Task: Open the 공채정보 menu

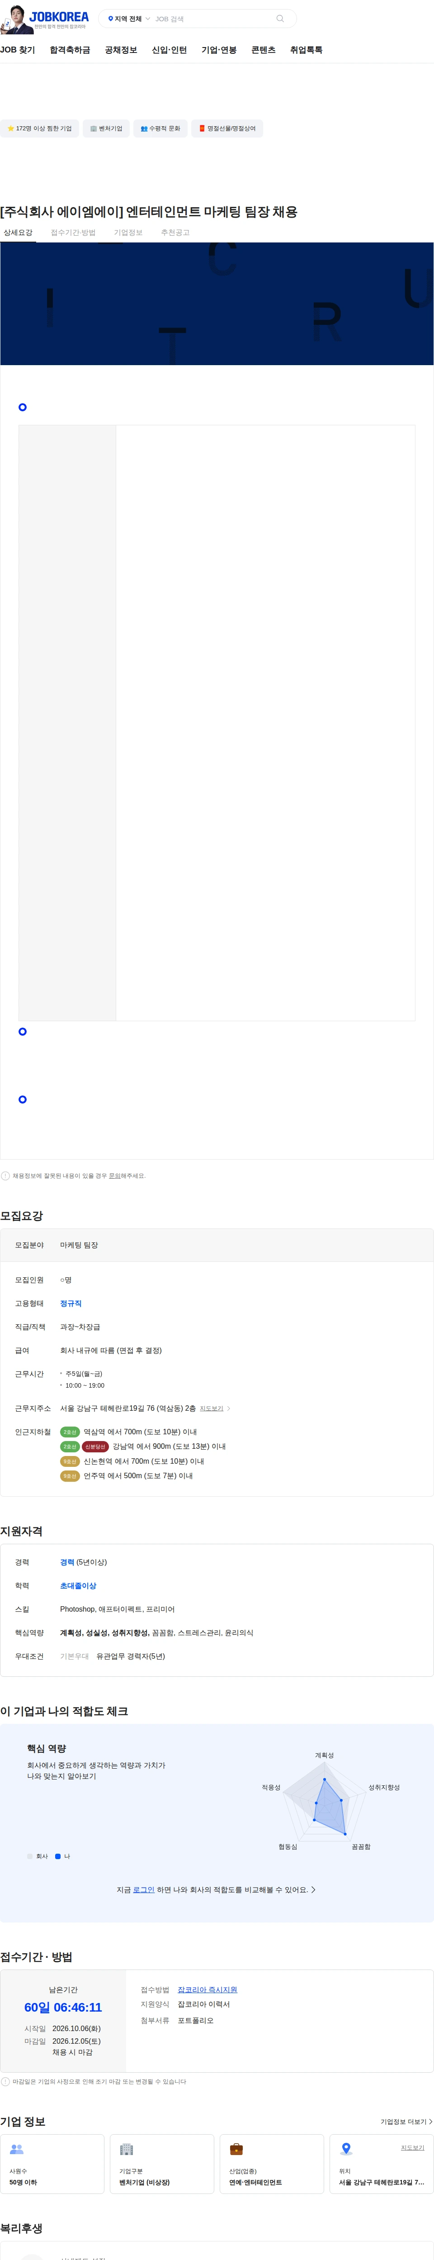Action: coord(121,50)
